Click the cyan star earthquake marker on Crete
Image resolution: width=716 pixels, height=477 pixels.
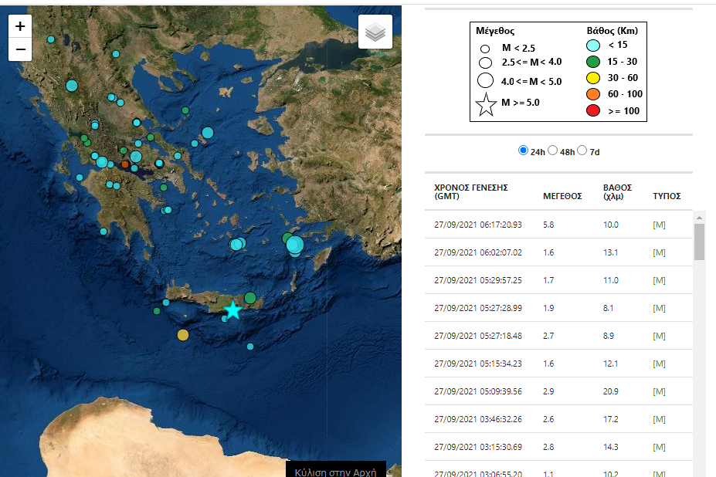[232, 310]
